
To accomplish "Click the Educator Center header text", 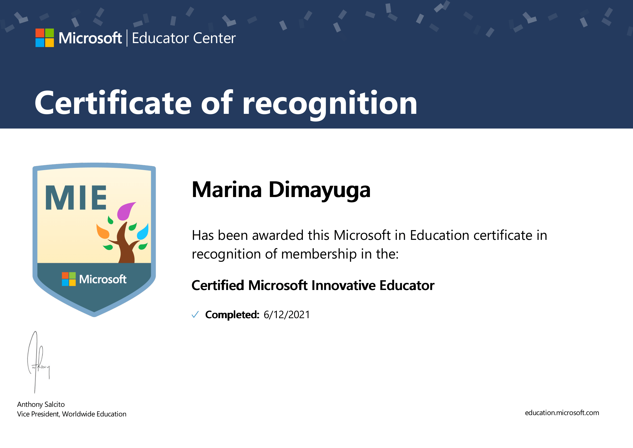I will pyautogui.click(x=183, y=38).
